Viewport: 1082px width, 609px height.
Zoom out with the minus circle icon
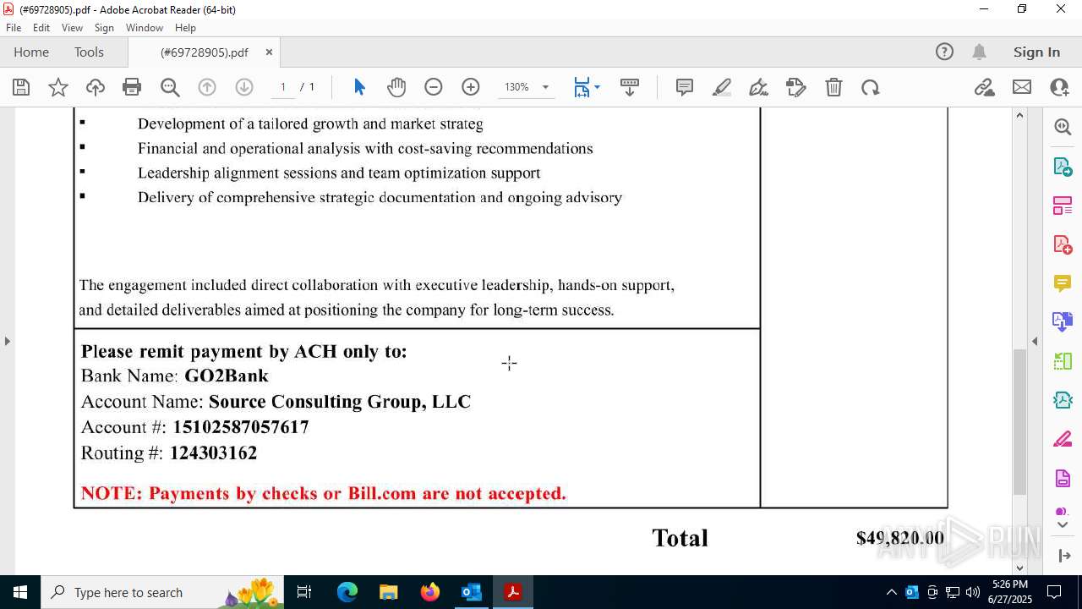tap(434, 87)
